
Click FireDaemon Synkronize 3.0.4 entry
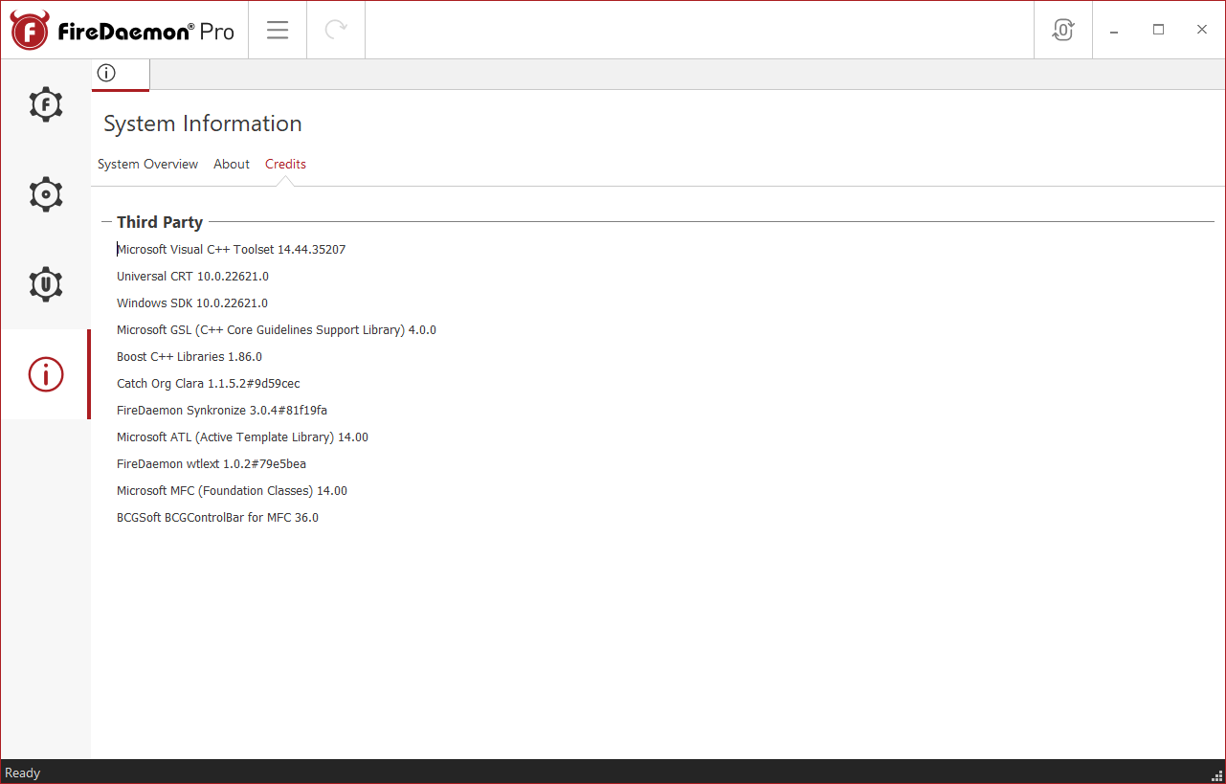pos(221,411)
